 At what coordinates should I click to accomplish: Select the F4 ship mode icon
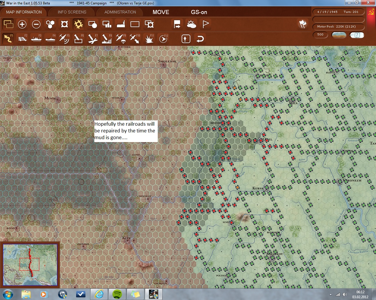(50, 38)
